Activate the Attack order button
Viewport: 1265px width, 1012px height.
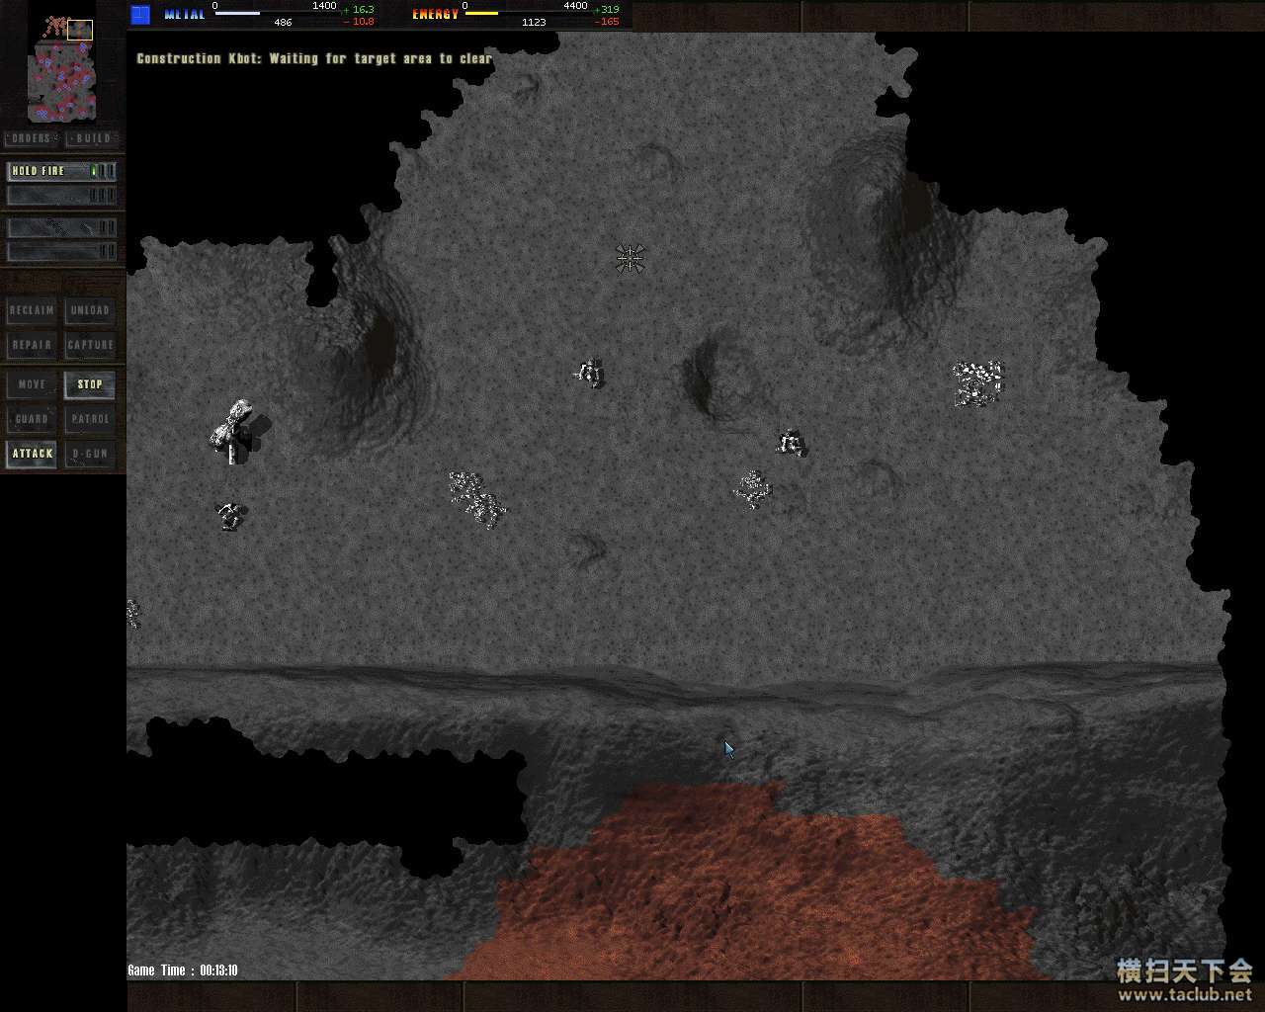(32, 454)
